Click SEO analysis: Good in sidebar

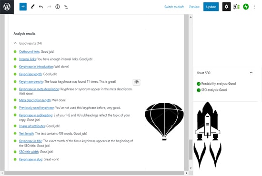(212, 90)
